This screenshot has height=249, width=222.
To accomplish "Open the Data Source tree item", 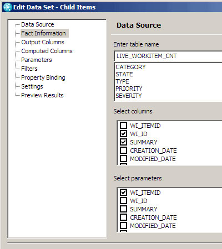I will pos(38,24).
